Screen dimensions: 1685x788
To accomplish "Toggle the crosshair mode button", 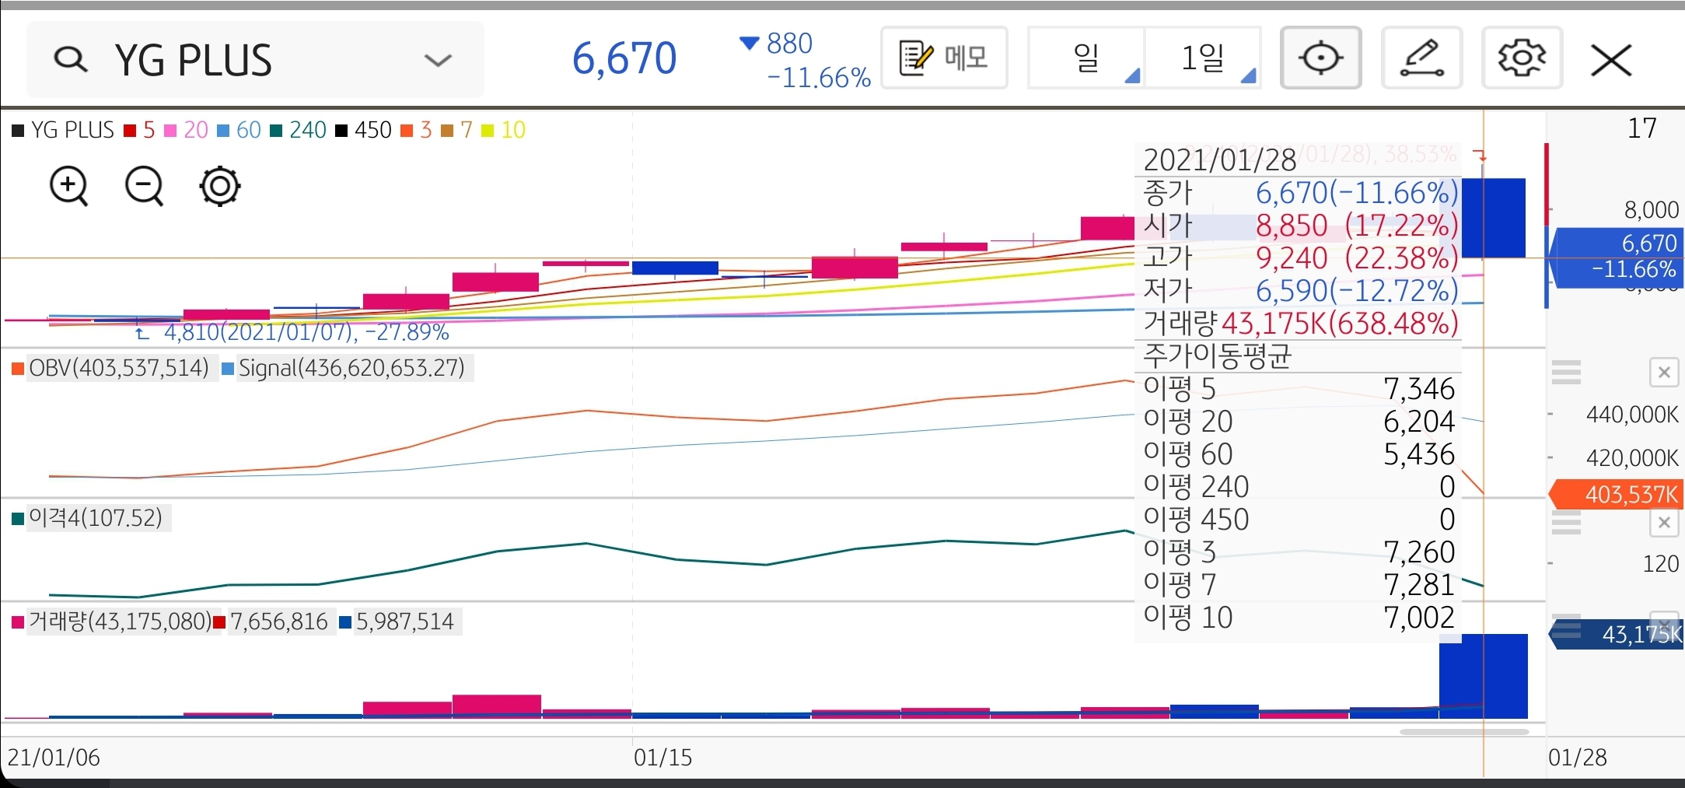I will 1320,58.
